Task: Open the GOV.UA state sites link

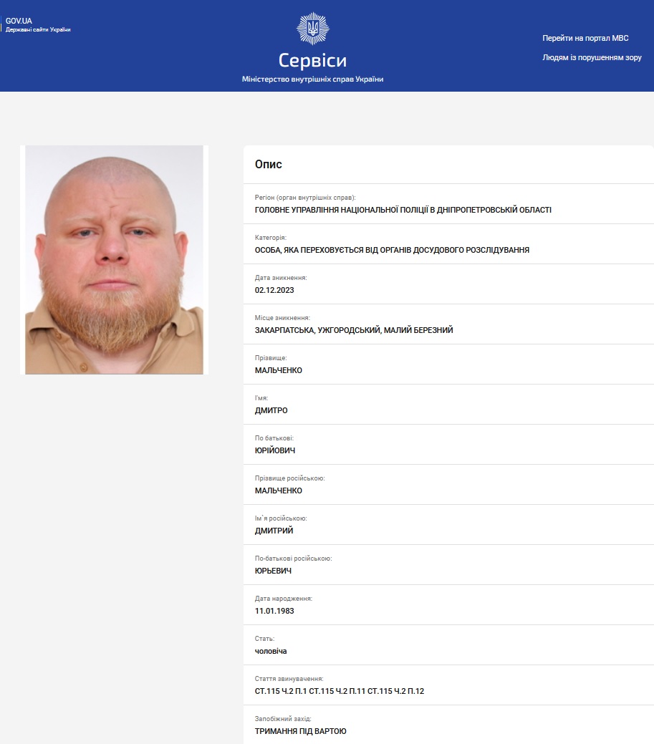Action: click(x=37, y=25)
